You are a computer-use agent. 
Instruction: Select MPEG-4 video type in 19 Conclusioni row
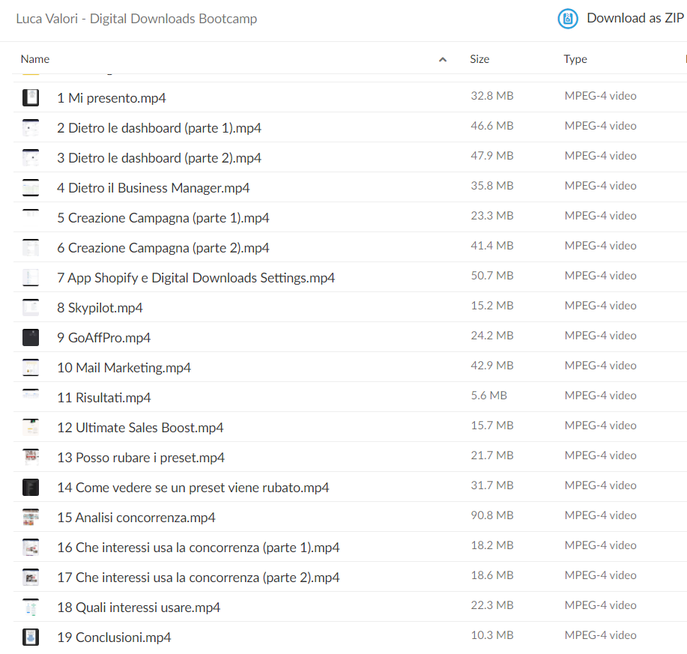click(600, 635)
